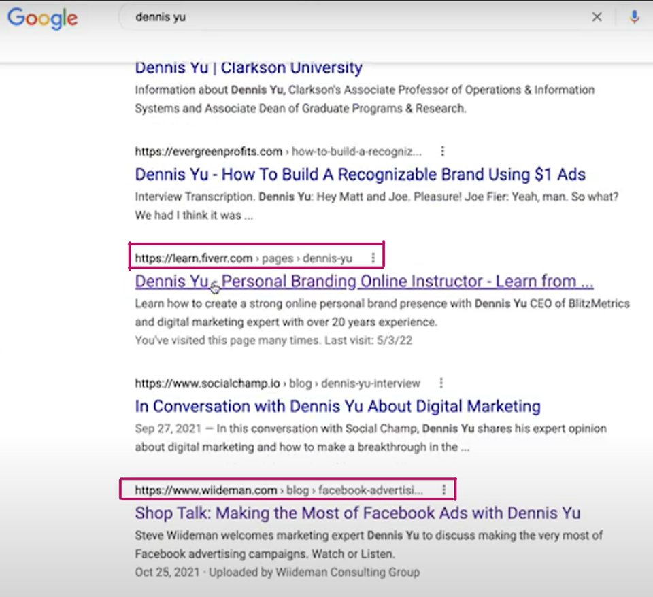The height and width of the screenshot is (597, 653).
Task: Open 'Dennis Yu | Clarkson University' result
Action: [249, 67]
